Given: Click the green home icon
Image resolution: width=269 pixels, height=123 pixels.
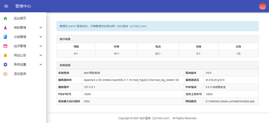Looking at the screenshot, I should pyautogui.click(x=5, y=19).
